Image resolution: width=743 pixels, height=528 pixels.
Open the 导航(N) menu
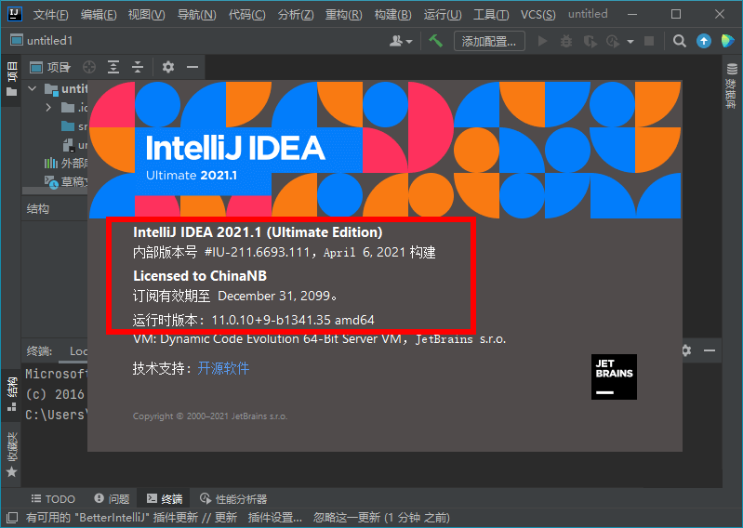click(196, 15)
